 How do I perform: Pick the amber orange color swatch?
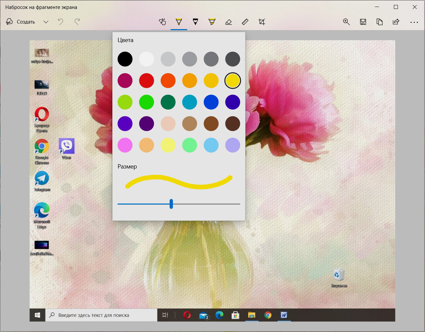click(189, 80)
